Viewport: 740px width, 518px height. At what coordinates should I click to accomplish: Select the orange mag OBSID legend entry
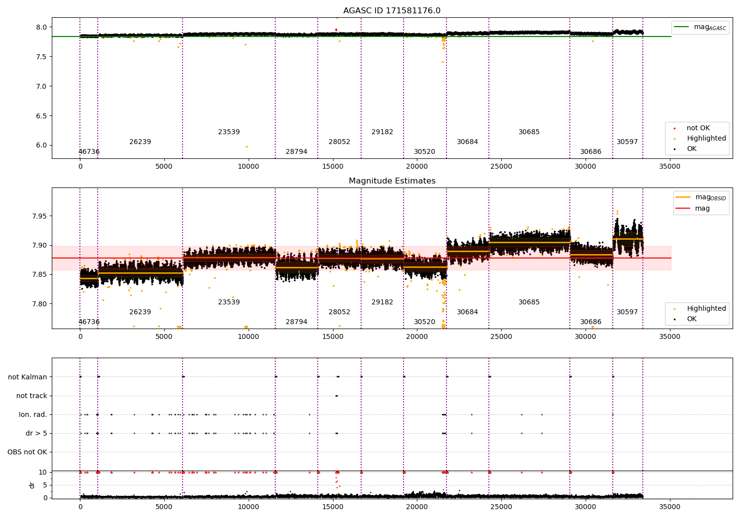tap(701, 197)
